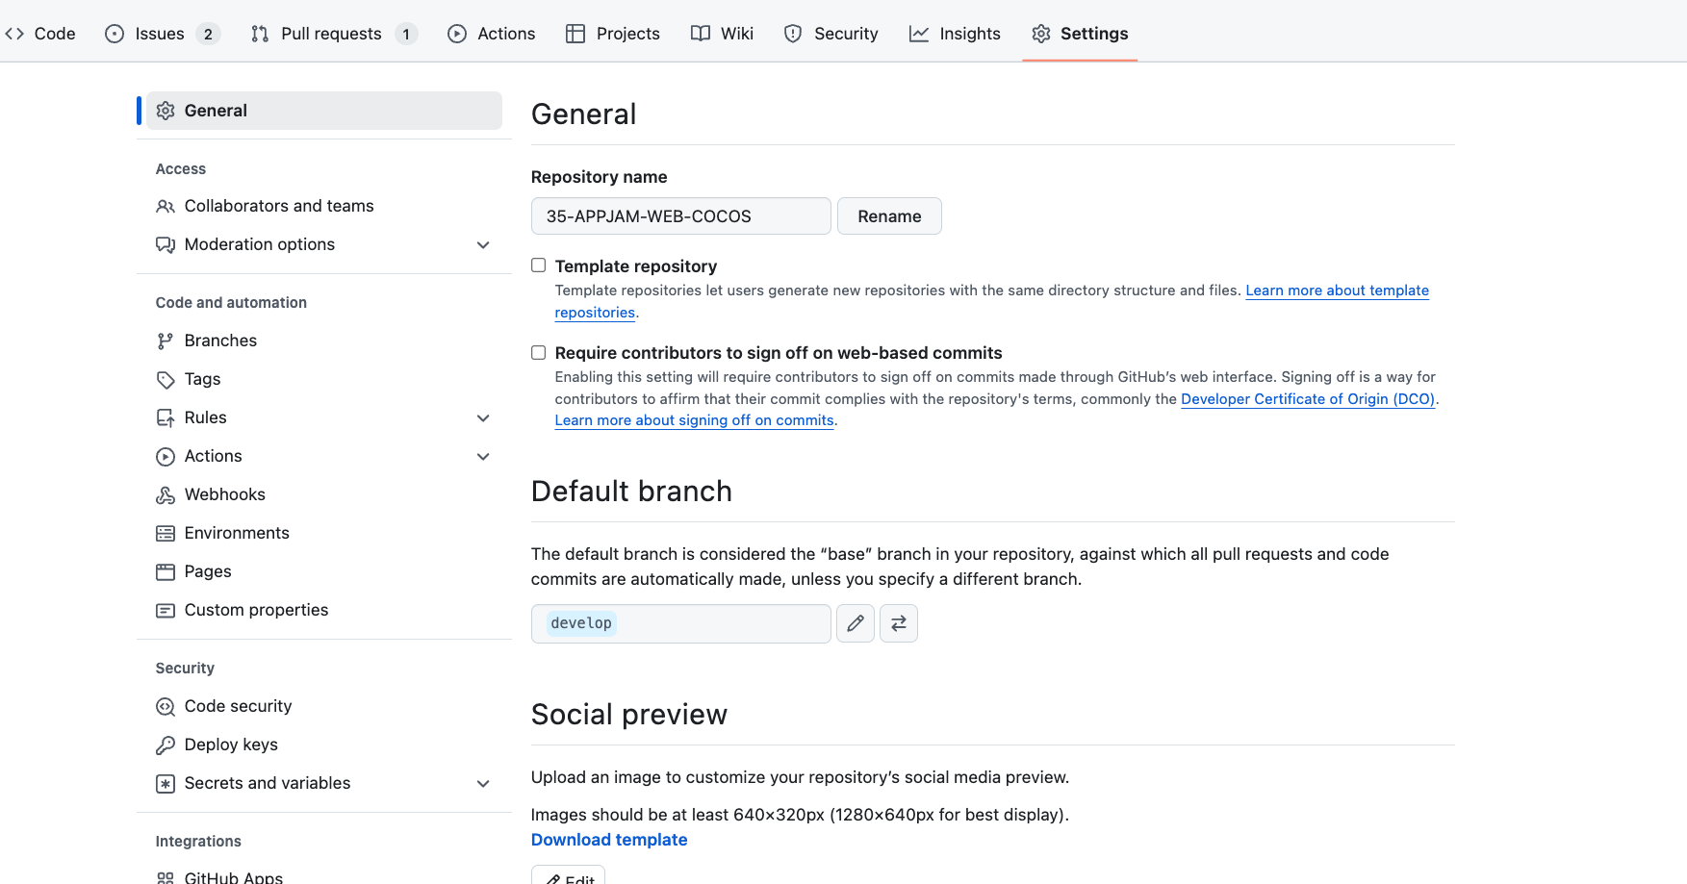Image resolution: width=1687 pixels, height=884 pixels.
Task: Click the Rename button
Action: coord(889,216)
